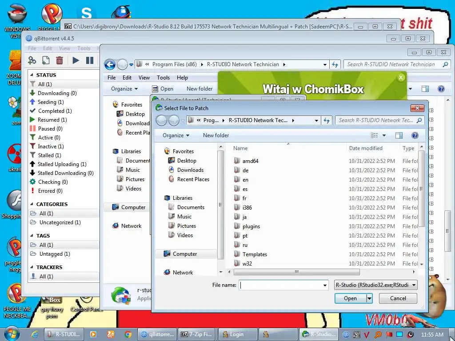The image size is (455, 341).
Task: Collapse the TAGS section in qBittorrent
Action: point(32,236)
